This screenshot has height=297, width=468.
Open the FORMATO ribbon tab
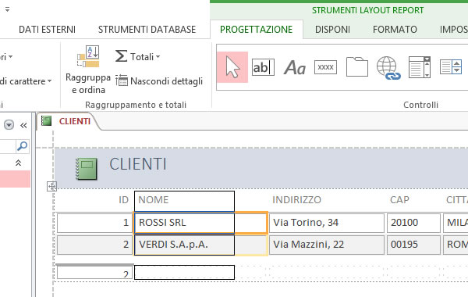pos(395,30)
